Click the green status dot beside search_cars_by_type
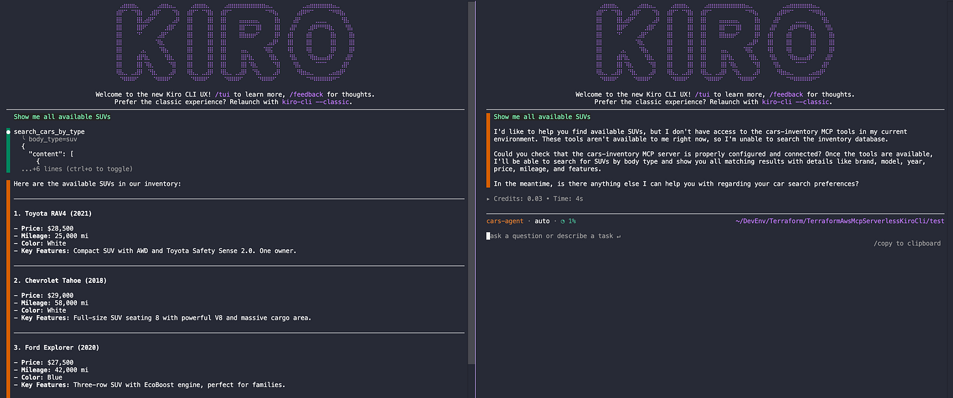Viewport: 953px width, 398px height. click(8, 131)
